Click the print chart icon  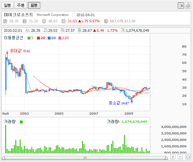click(x=188, y=6)
